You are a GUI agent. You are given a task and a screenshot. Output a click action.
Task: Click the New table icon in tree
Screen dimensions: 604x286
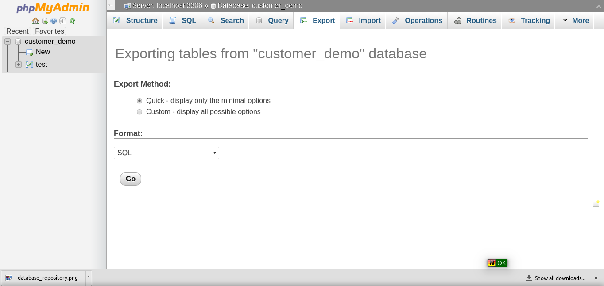29,52
